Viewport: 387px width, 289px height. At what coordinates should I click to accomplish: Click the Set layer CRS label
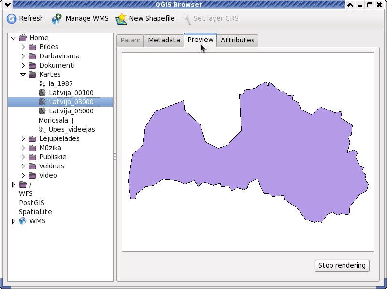[216, 18]
